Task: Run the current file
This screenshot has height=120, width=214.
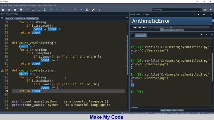Action: (27, 10)
